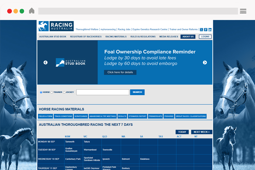
Task: Select the Horse radio button
Action: pos(41,92)
